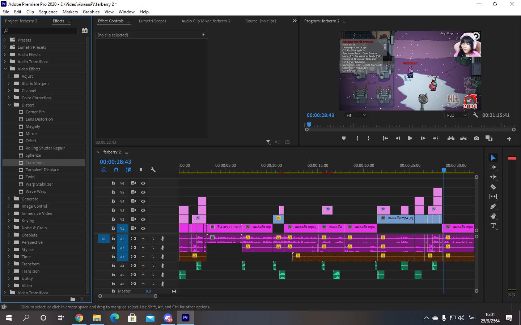Show more panel tabs chevron
This screenshot has height=325, width=521.
[295, 21]
